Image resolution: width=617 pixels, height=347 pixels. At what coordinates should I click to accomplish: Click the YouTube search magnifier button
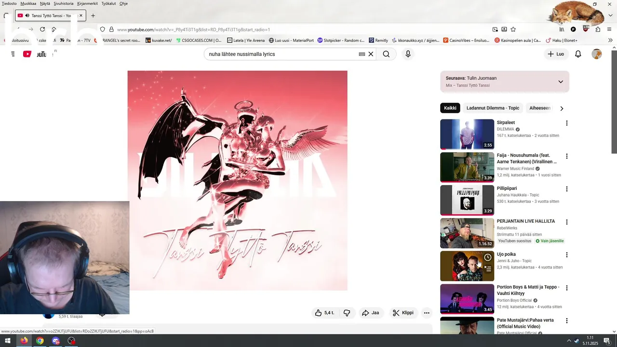(386, 54)
